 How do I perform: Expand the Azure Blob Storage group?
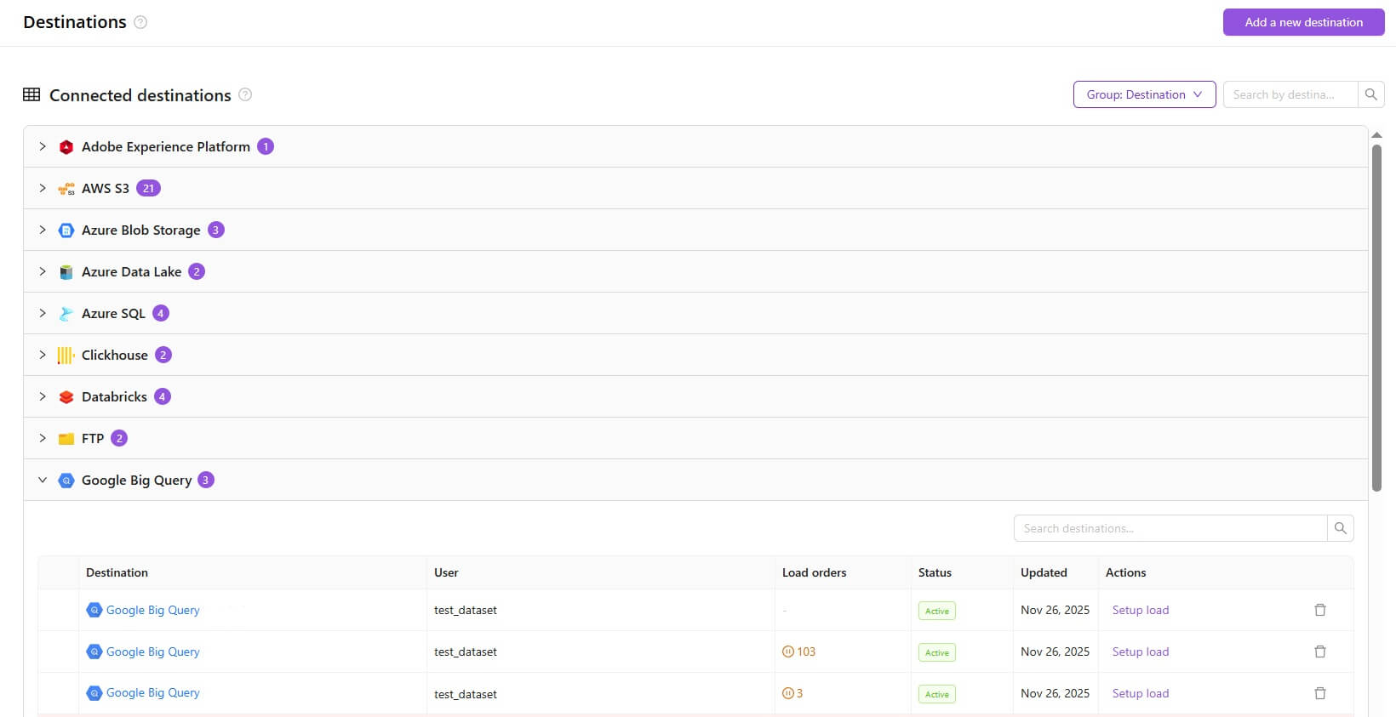[x=43, y=230]
